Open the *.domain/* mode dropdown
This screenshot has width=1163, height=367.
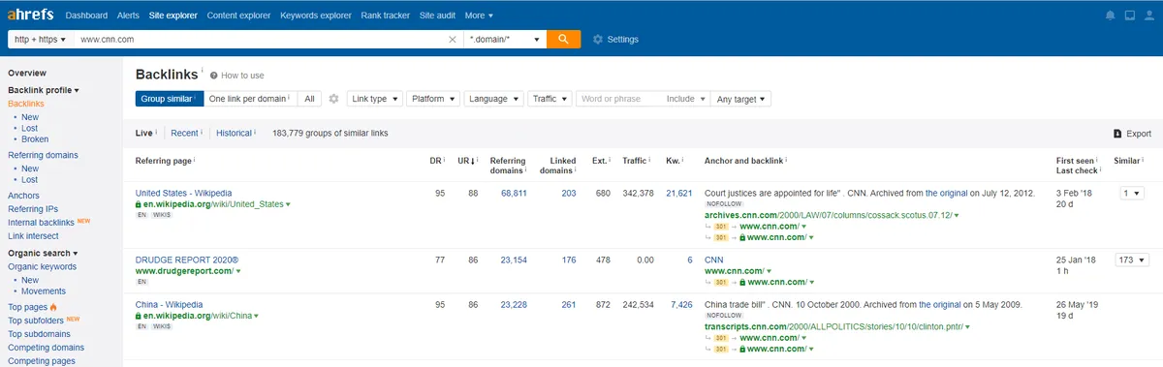click(504, 40)
